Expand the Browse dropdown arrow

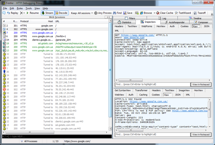click(154, 13)
